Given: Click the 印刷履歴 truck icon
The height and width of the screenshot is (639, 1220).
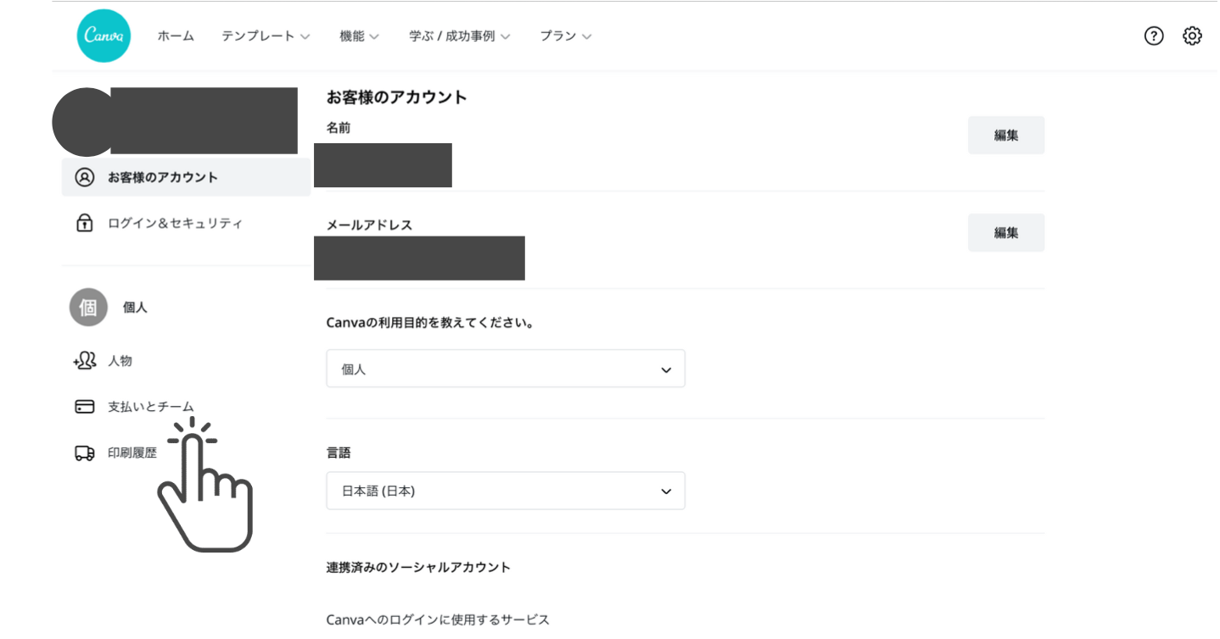Looking at the screenshot, I should pyautogui.click(x=85, y=453).
